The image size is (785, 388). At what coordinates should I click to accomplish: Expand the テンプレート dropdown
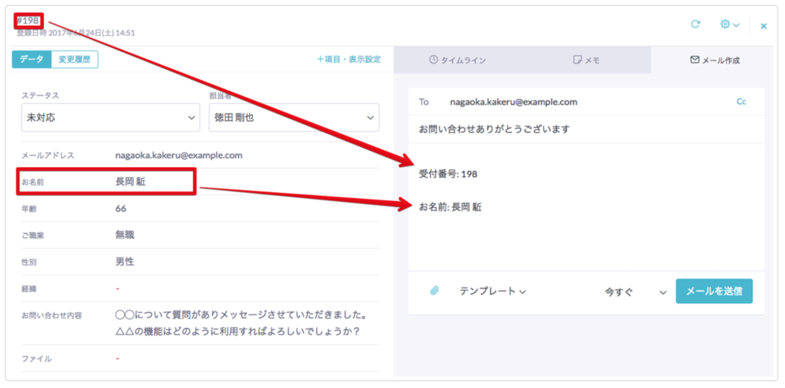(x=492, y=291)
